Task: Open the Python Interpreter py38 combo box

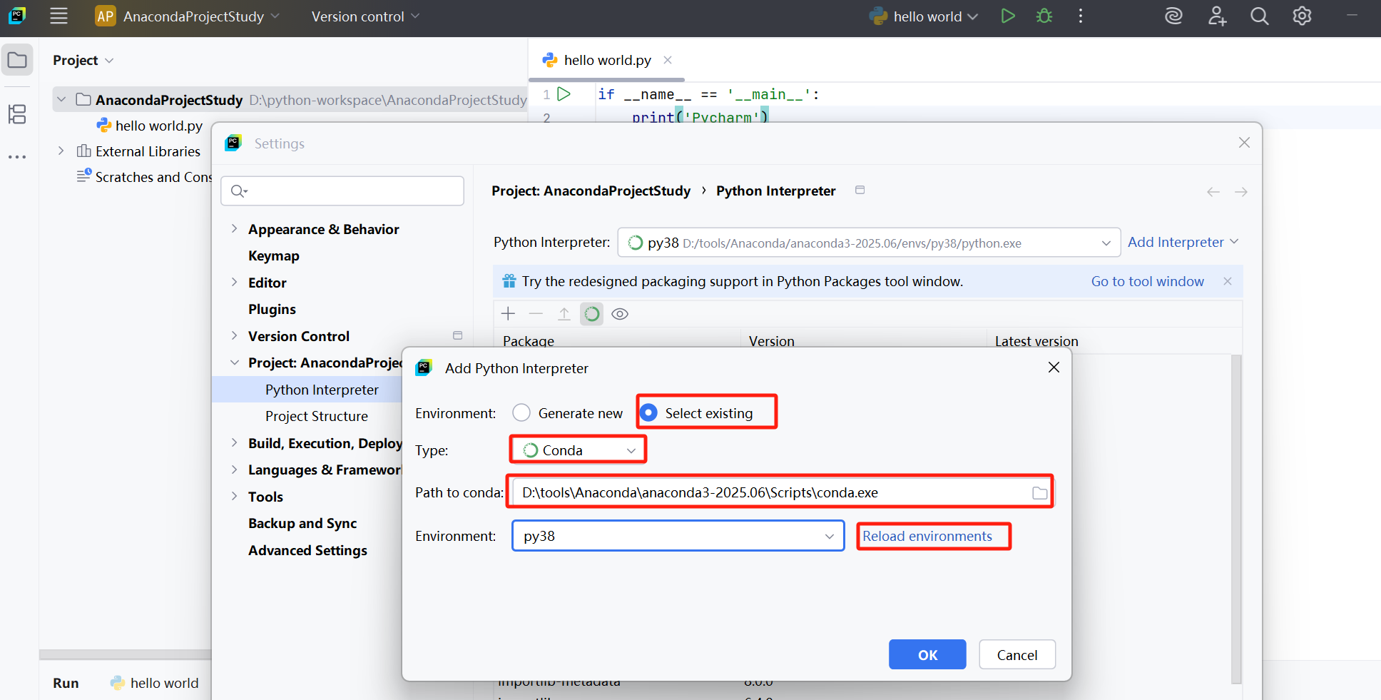Action: (869, 243)
